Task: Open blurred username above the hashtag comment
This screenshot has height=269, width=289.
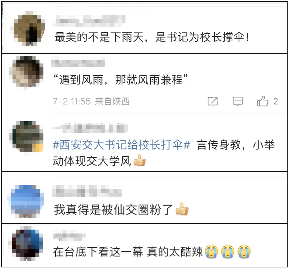Action: (90, 128)
